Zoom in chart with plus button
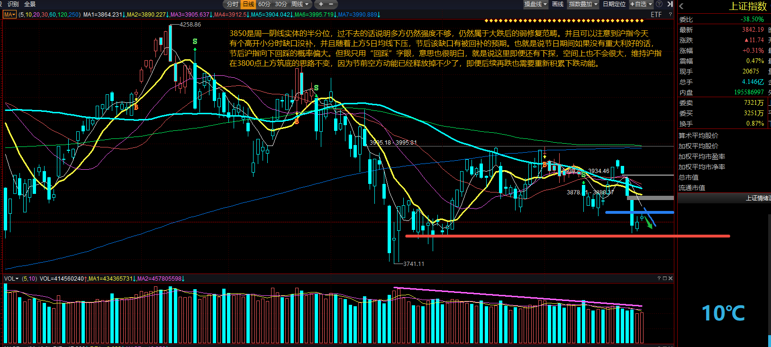The image size is (771, 347). point(321,4)
